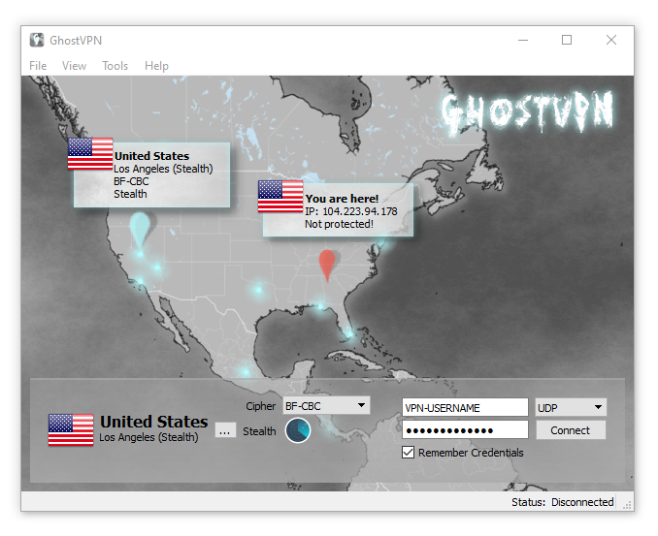Click the teal Los Angeles server map pin
This screenshot has width=658, height=536.
point(140,230)
